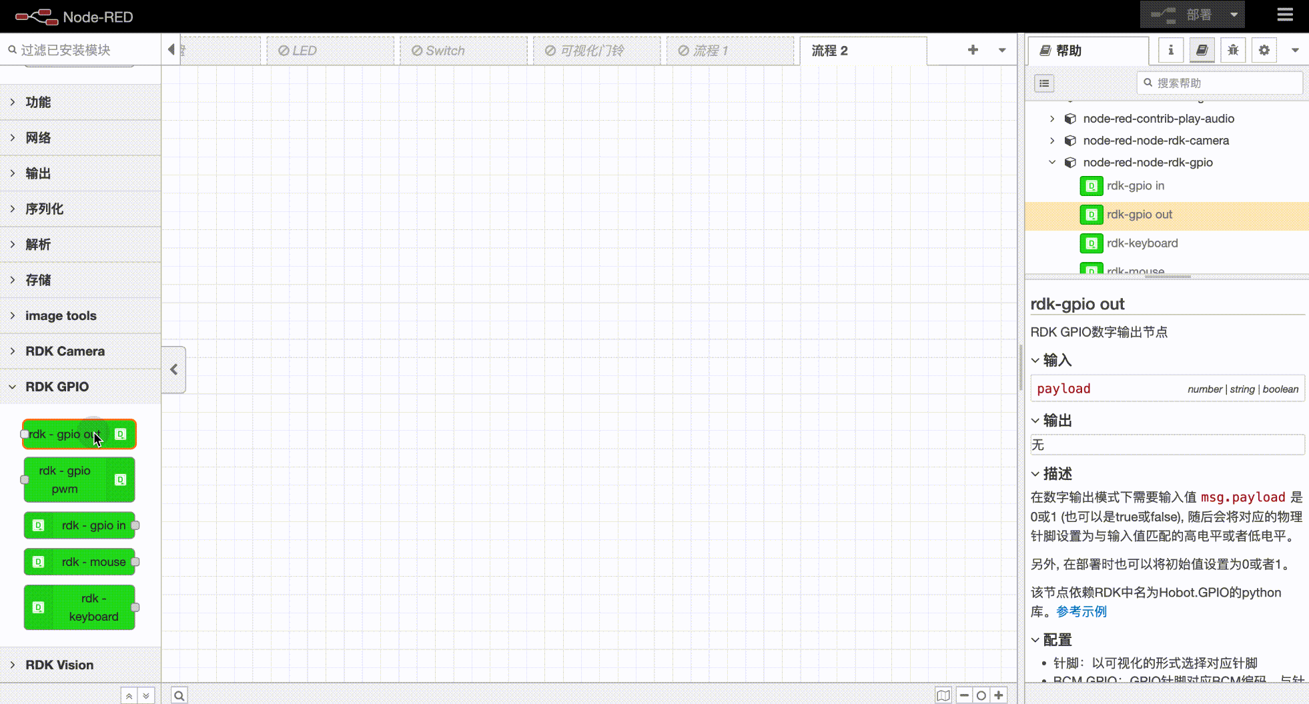The height and width of the screenshot is (704, 1309).
Task: Expand the 序列化 palette category
Action: (80, 209)
